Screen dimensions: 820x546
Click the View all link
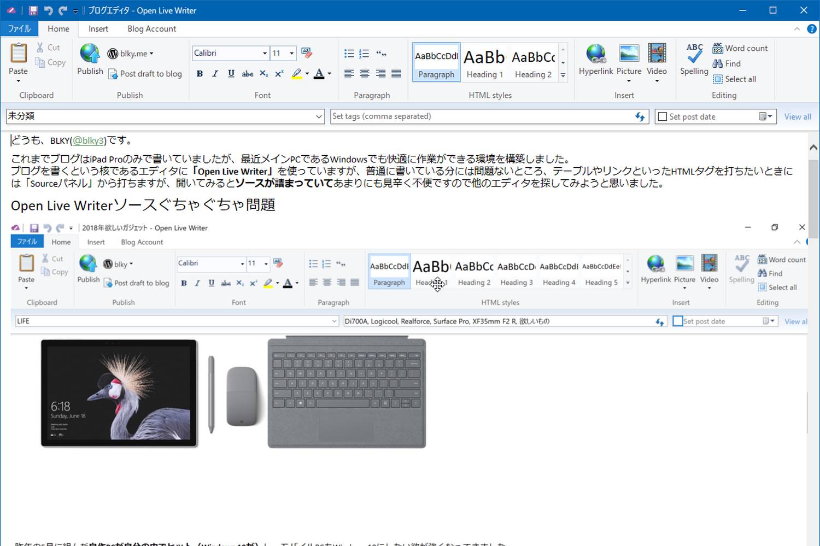[797, 116]
